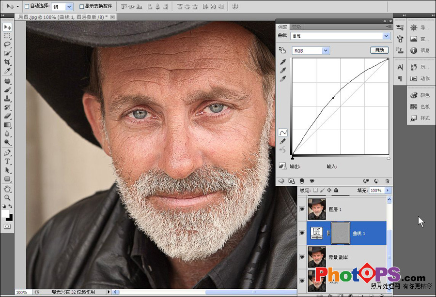436x297 pixels.
Task: Select the Blur tool
Action: [x=7, y=134]
